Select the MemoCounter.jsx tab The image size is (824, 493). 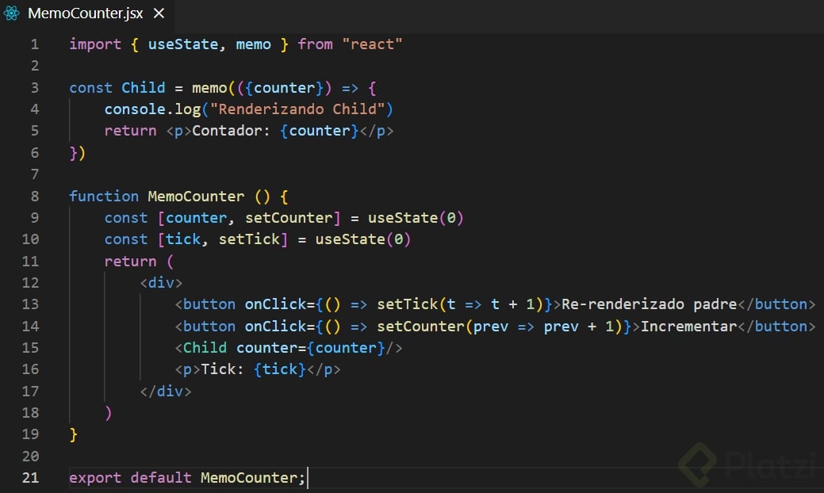point(86,13)
